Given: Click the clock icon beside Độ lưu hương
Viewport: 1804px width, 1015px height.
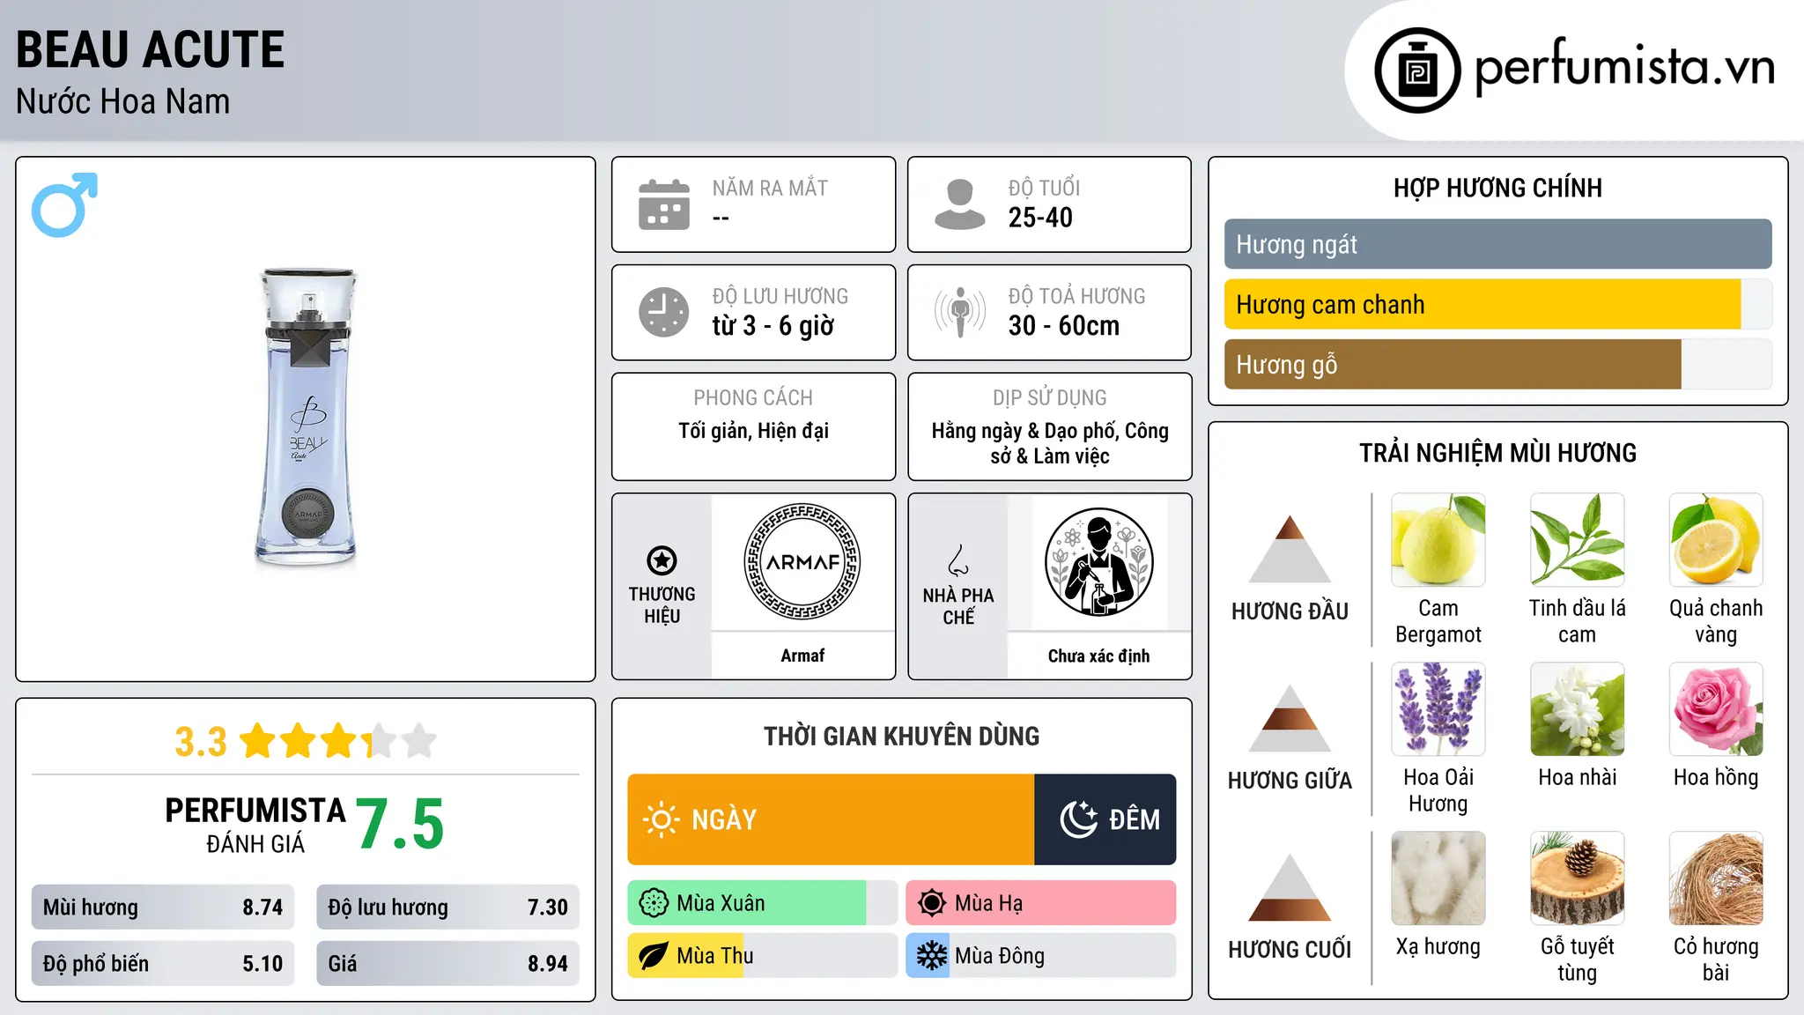Looking at the screenshot, I should [x=664, y=312].
